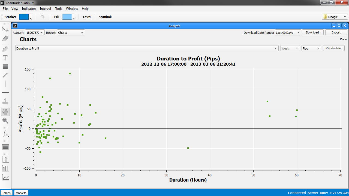349x196 pixels.
Task: Open the Moogie workspace dropdown
Action: (335, 17)
